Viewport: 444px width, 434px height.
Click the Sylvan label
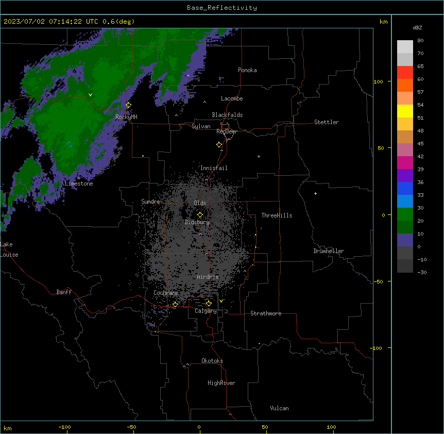pos(201,126)
